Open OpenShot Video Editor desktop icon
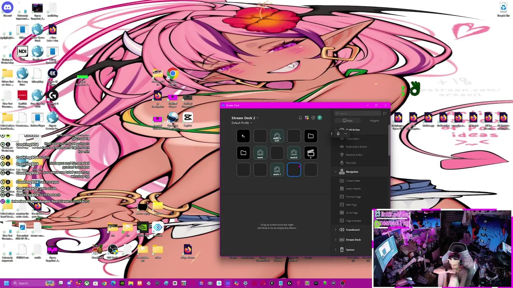This screenshot has width=513, height=288. click(173, 120)
